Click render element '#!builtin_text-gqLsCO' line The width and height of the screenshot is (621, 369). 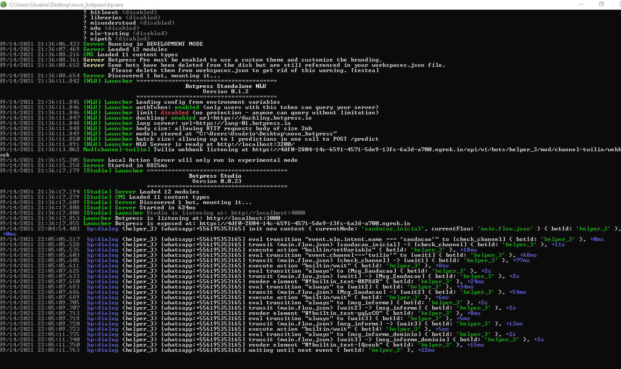tap(240, 313)
